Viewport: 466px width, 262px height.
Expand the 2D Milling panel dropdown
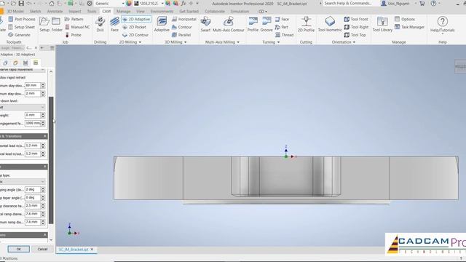click(140, 42)
